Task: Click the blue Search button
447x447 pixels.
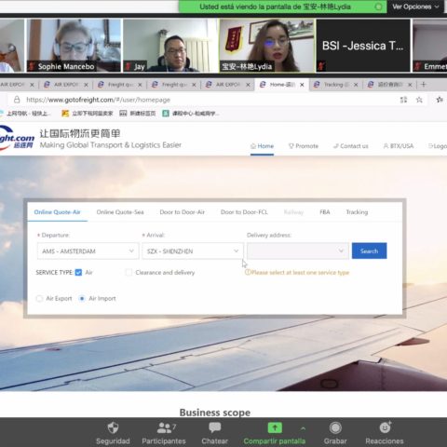Action: click(x=370, y=251)
